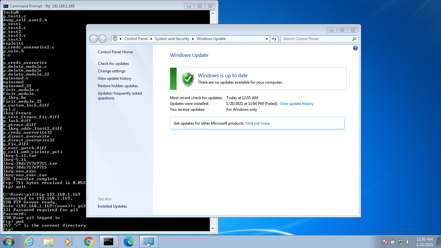
Task: Open Updates: frequently asked questions
Action: click(x=120, y=96)
